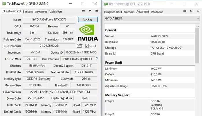Screen dimensions: 202x116
Task: Select the Adjustment Range row -55% to +9%
Action: (x=150, y=86)
